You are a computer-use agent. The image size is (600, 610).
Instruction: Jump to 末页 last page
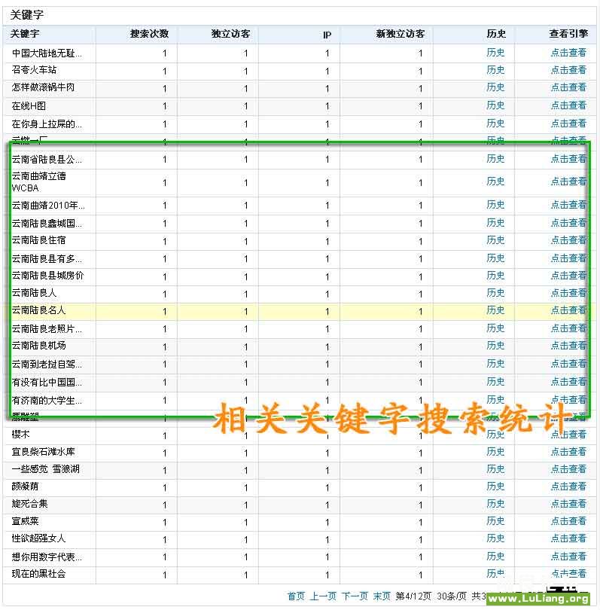point(382,596)
